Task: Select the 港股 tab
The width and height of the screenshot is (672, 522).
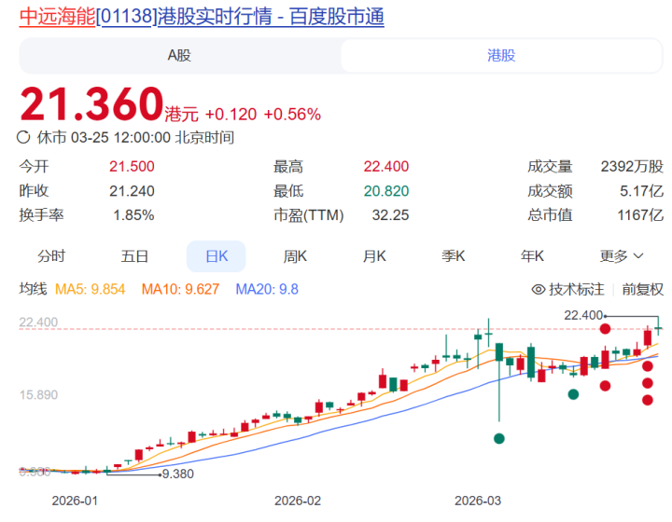Action: (501, 56)
